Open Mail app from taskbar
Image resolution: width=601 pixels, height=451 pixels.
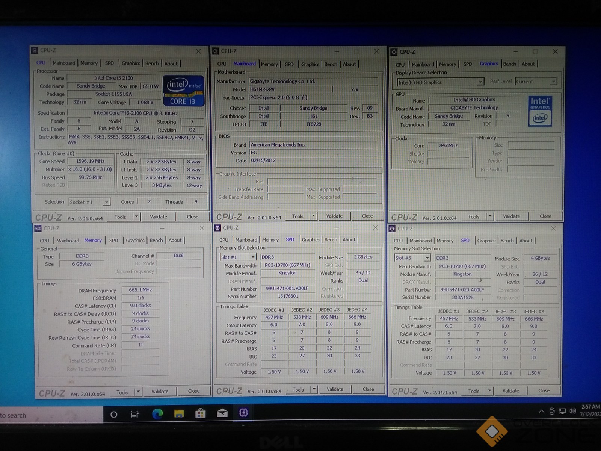(x=222, y=413)
